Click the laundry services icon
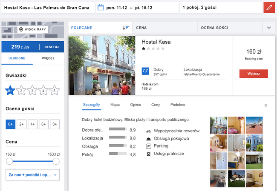277x191 pixels. [149, 154]
